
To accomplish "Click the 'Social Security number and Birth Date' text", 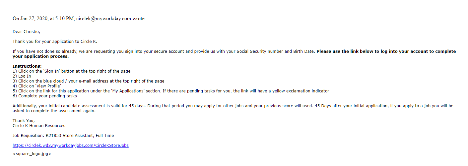I will [275, 51].
